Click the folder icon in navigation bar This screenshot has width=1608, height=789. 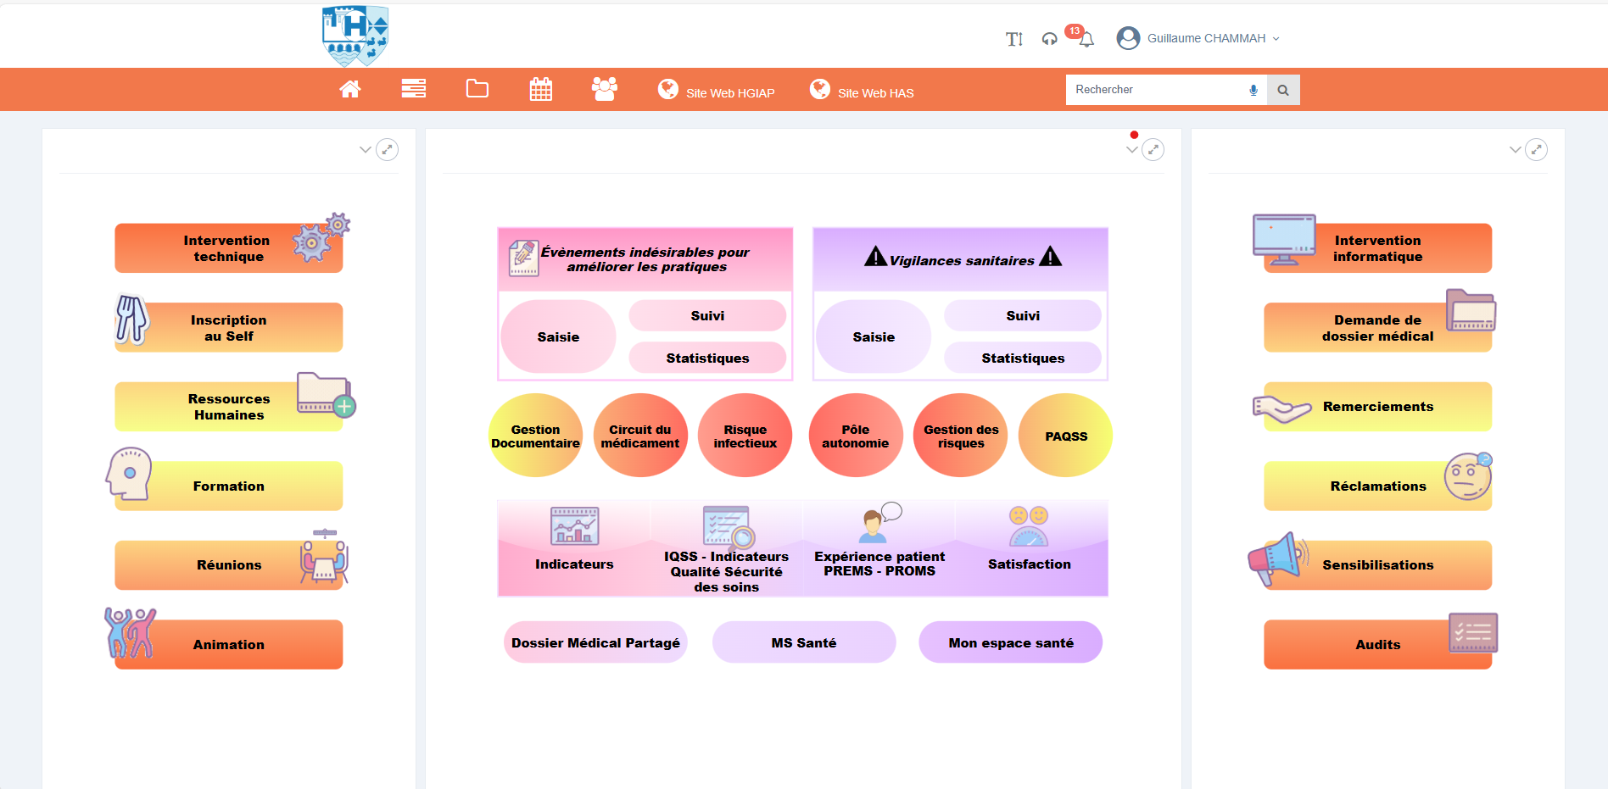click(477, 89)
